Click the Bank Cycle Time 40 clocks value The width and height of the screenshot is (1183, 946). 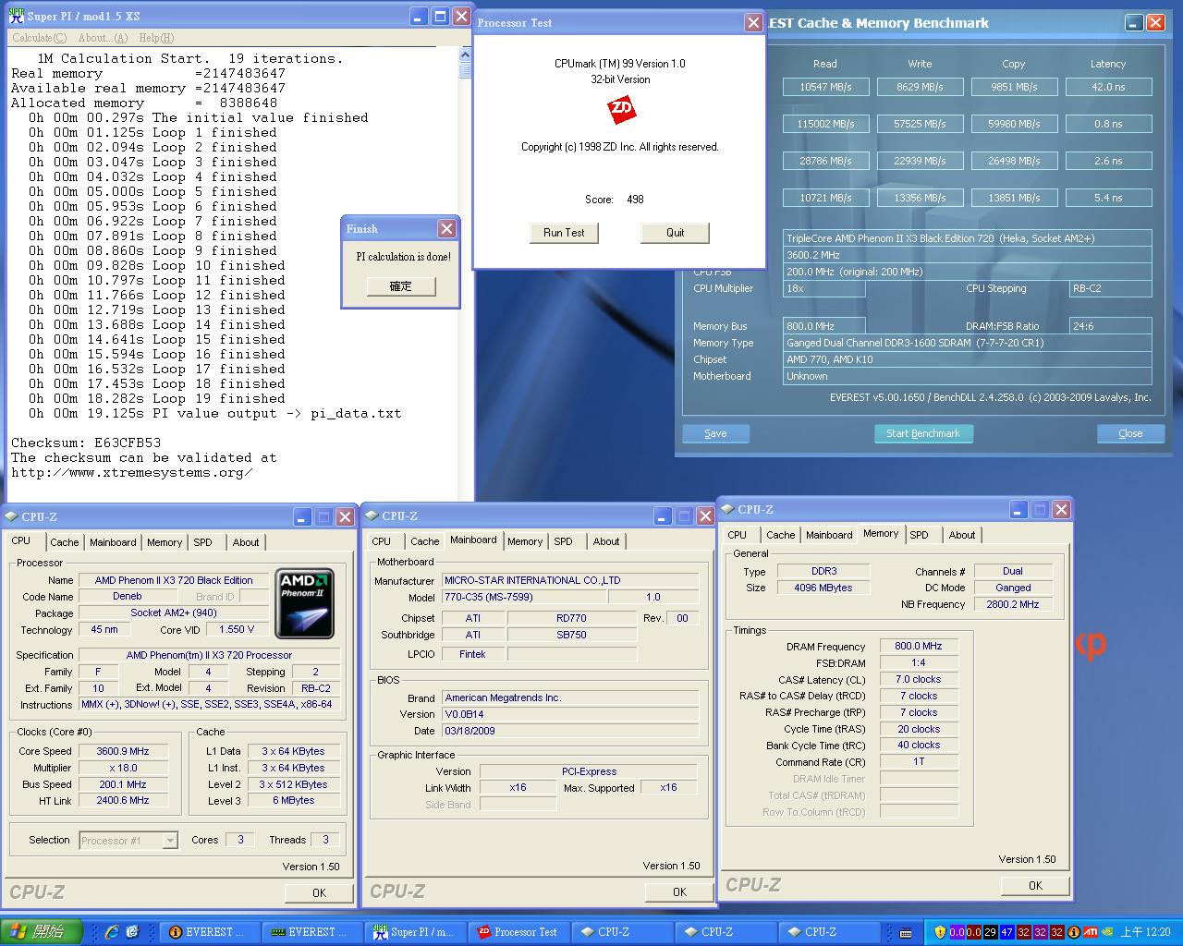919,746
